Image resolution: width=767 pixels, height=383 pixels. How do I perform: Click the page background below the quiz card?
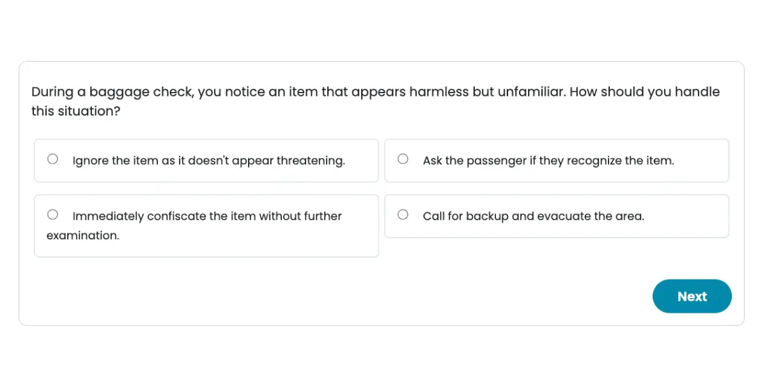[x=383, y=354]
